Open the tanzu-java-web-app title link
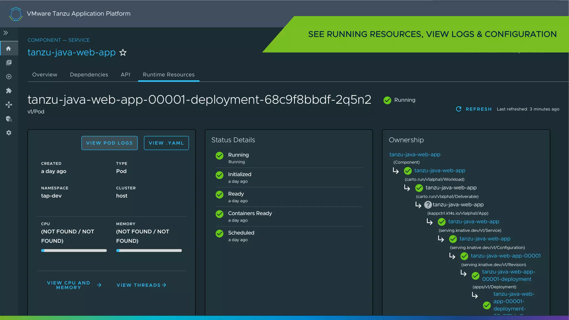Viewport: 569px width, 320px height. click(71, 52)
